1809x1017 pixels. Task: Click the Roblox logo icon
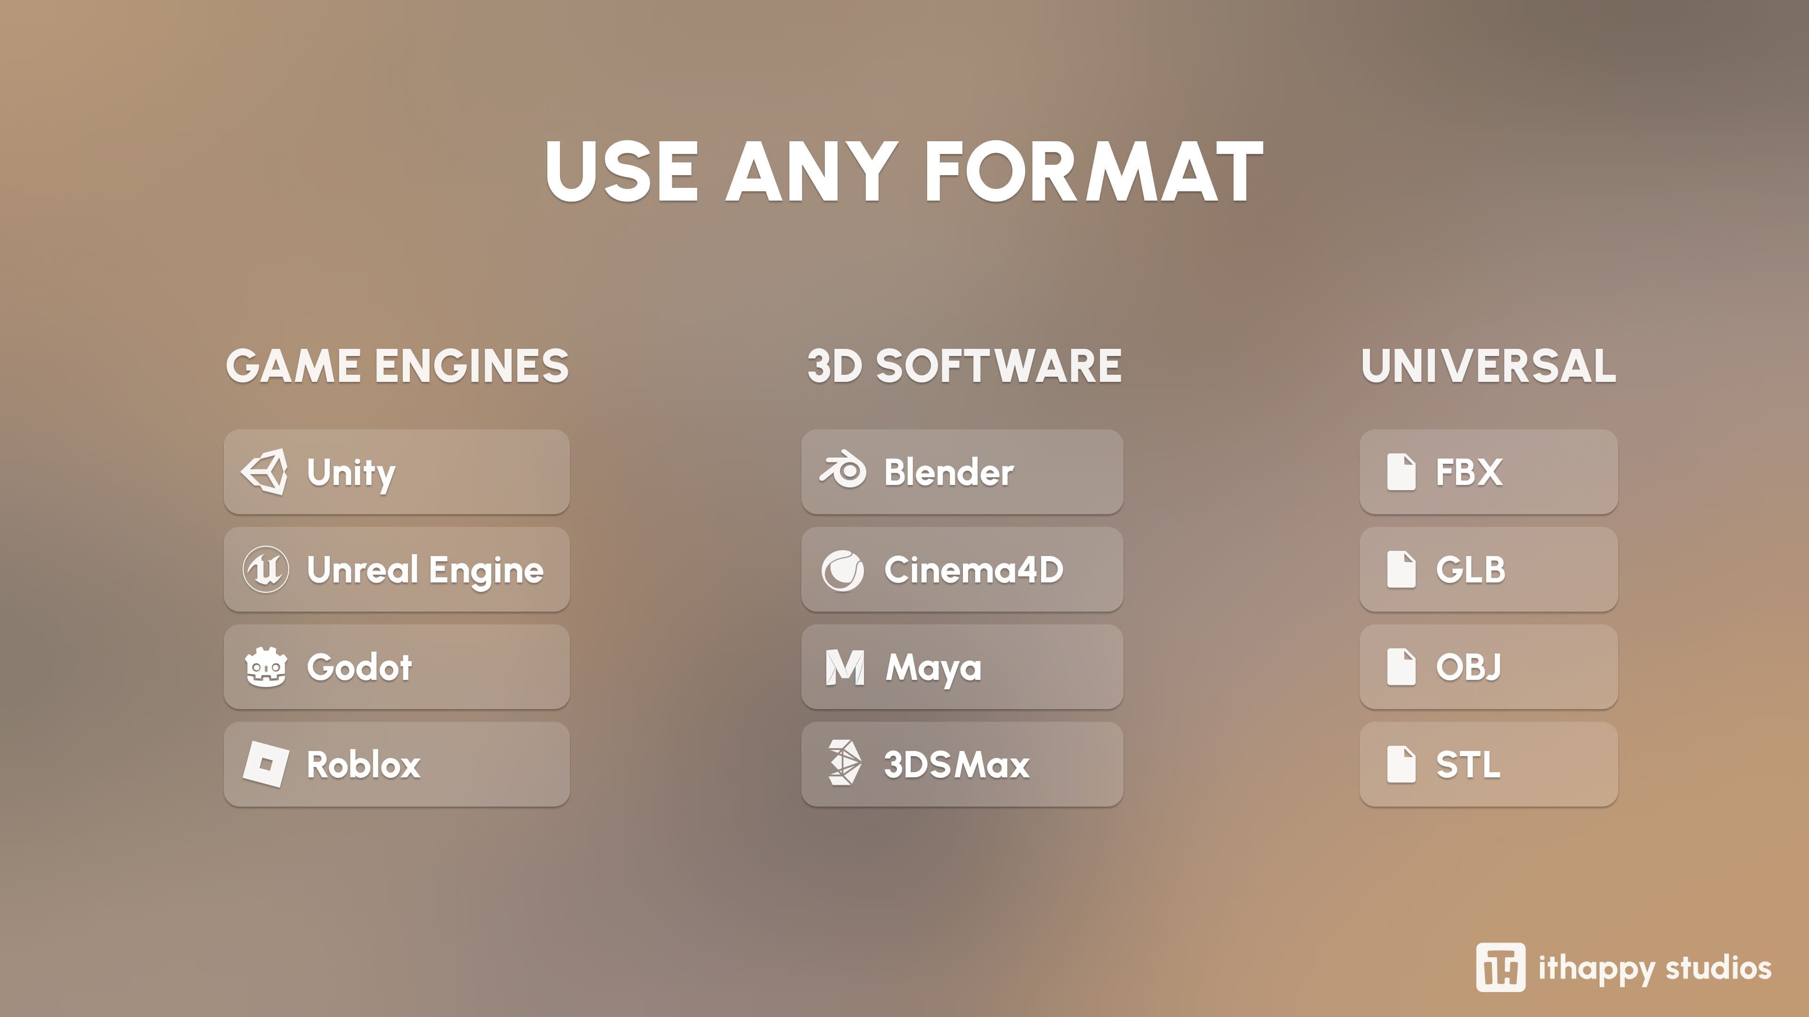click(265, 764)
